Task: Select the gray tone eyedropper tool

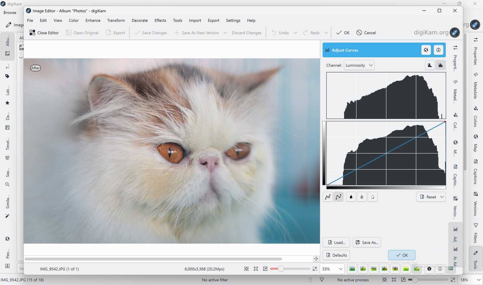Action: pyautogui.click(x=362, y=197)
